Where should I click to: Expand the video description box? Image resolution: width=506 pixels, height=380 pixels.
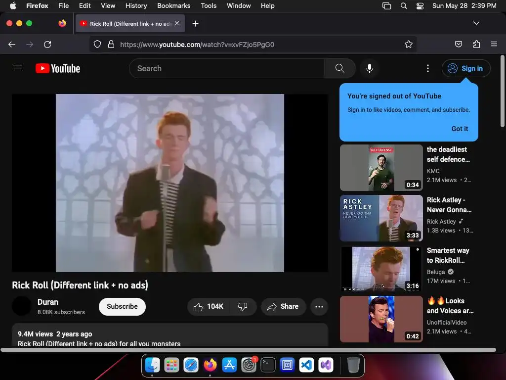point(170,335)
